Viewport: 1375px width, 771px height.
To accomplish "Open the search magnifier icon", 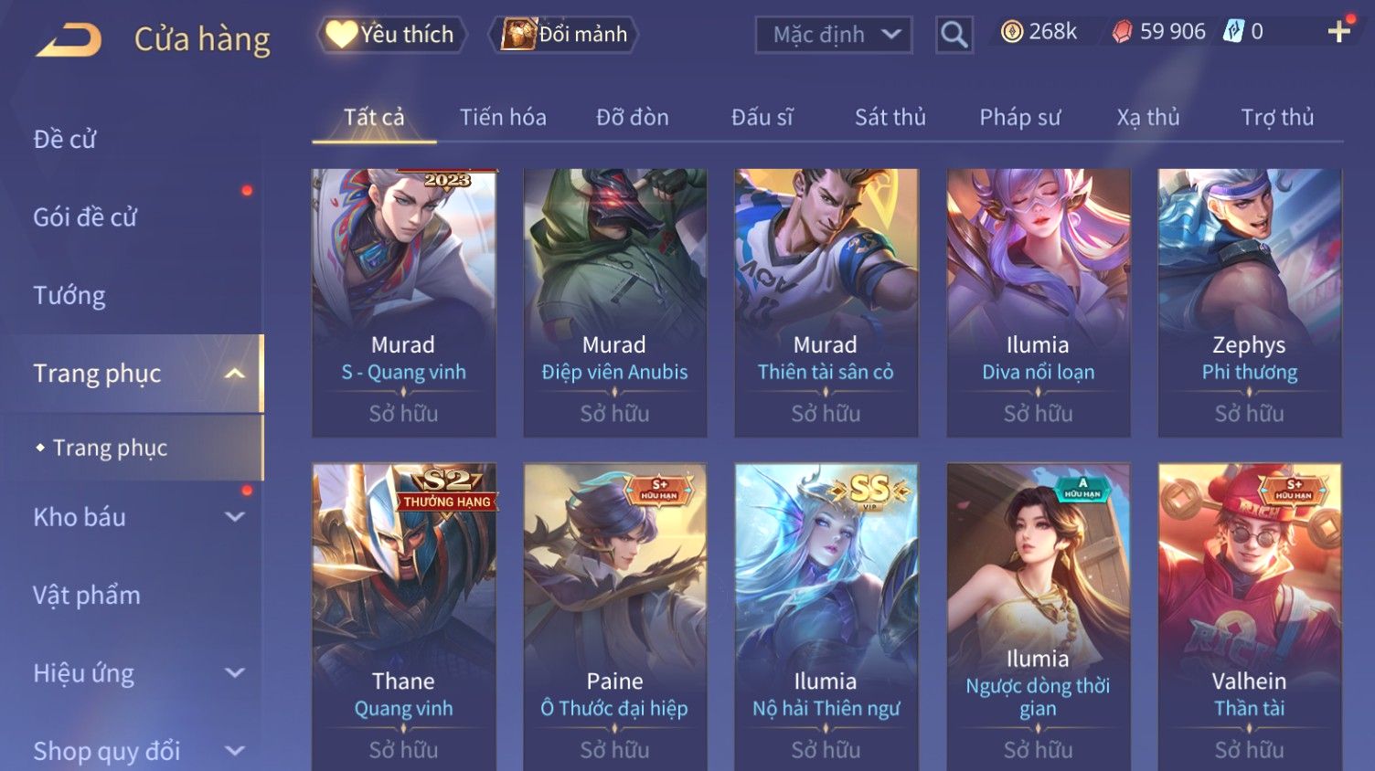I will point(954,35).
